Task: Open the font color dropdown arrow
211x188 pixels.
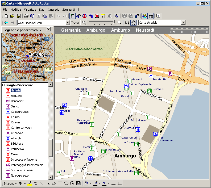Action: point(109,184)
